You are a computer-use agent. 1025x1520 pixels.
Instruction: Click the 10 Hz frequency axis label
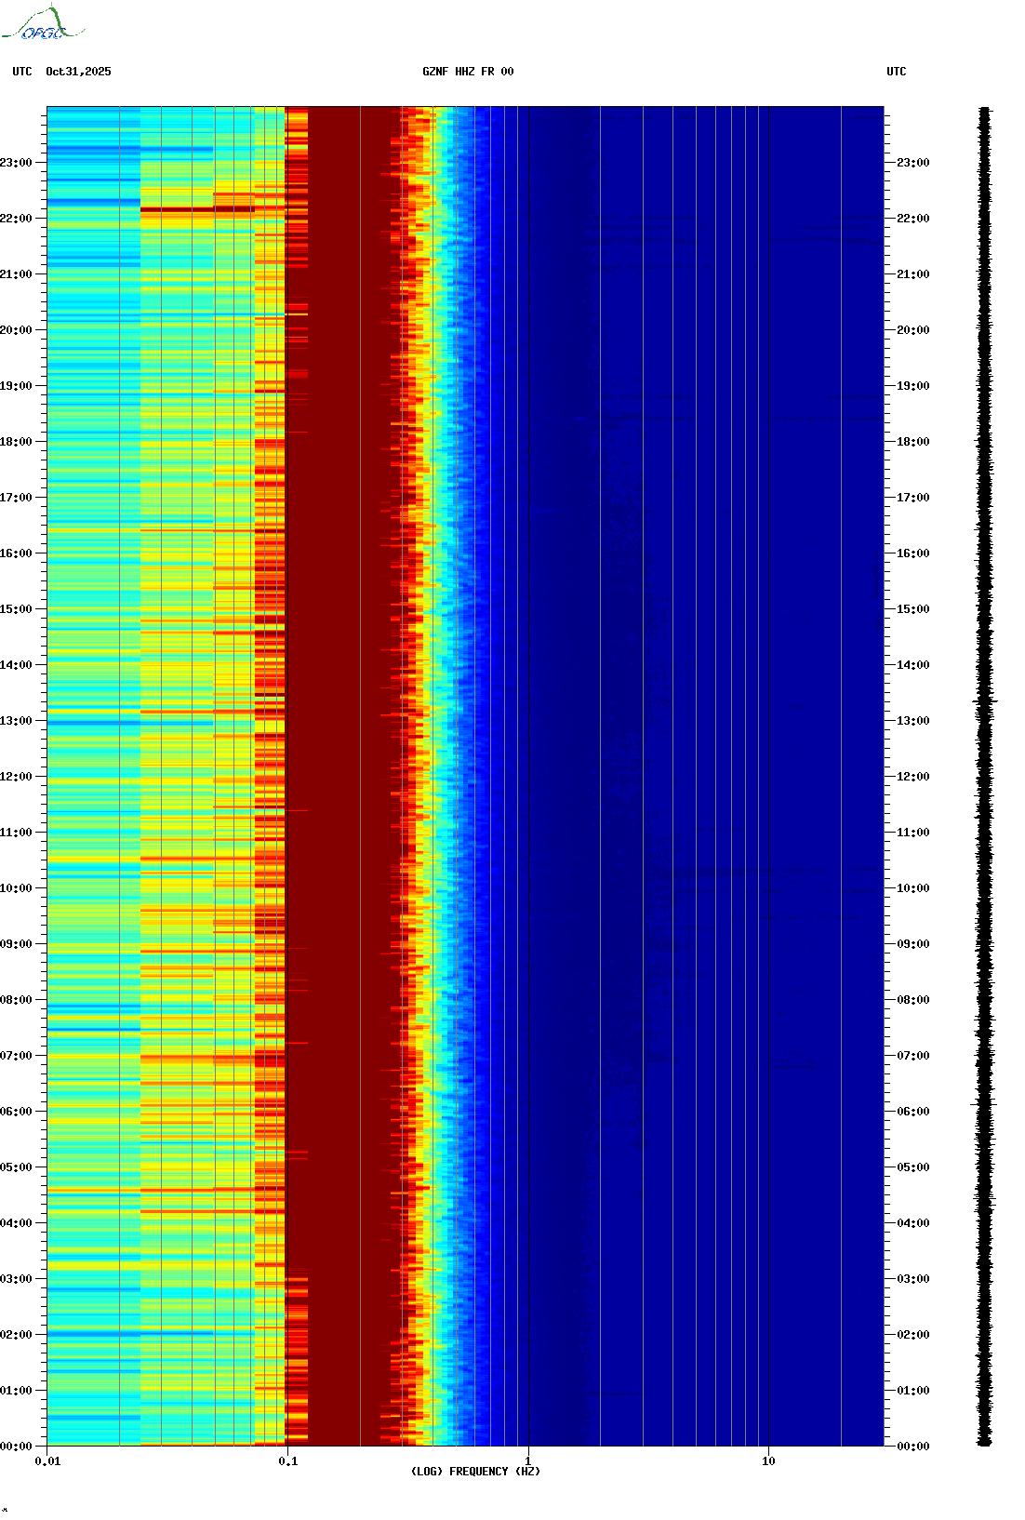(768, 1461)
